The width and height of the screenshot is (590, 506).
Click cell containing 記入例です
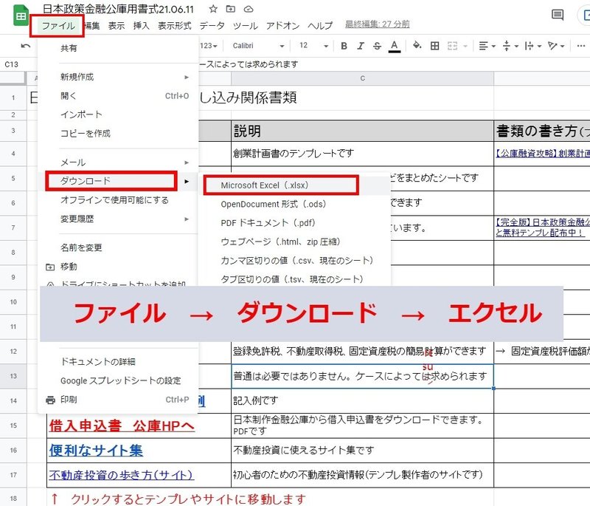362,400
